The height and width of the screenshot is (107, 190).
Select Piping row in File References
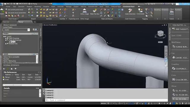(22, 77)
